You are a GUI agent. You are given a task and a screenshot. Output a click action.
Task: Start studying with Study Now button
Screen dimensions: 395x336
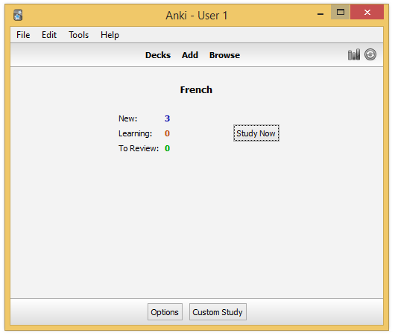tap(256, 133)
